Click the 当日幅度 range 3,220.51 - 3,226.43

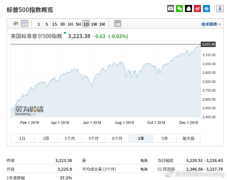click(x=204, y=160)
